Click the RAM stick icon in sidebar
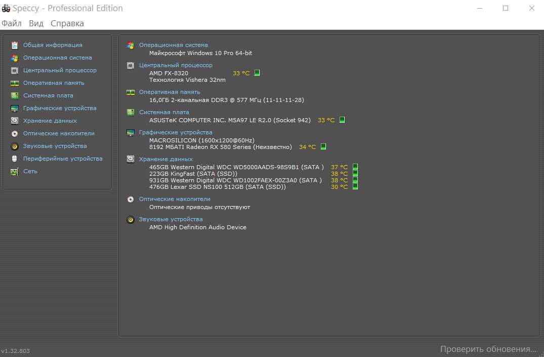This screenshot has height=357, width=544. [15, 83]
